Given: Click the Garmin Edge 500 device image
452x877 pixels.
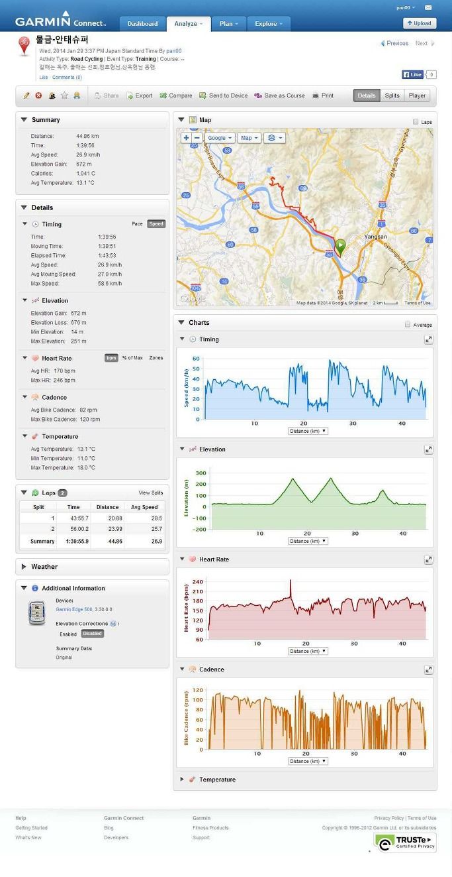Looking at the screenshot, I should (x=37, y=613).
